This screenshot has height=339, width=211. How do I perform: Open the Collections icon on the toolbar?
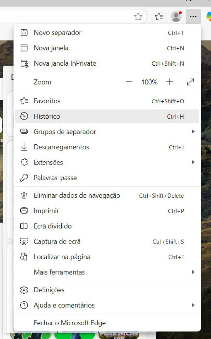point(159,17)
